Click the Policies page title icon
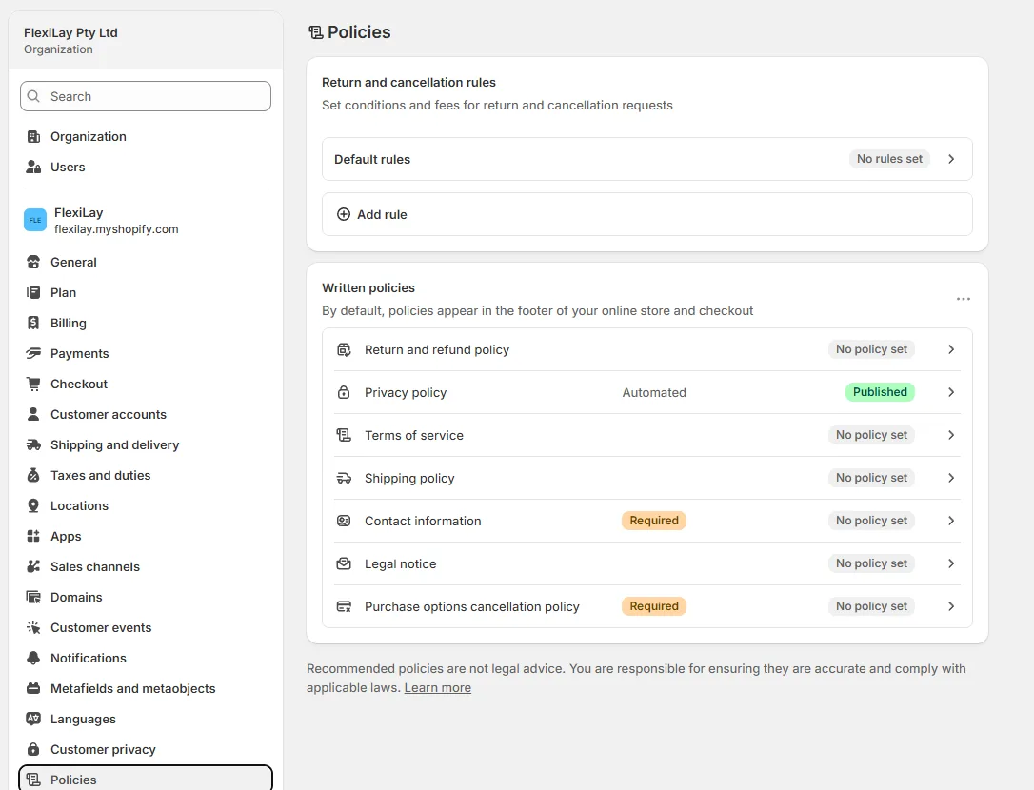Viewport: 1034px width, 790px height. tap(316, 32)
